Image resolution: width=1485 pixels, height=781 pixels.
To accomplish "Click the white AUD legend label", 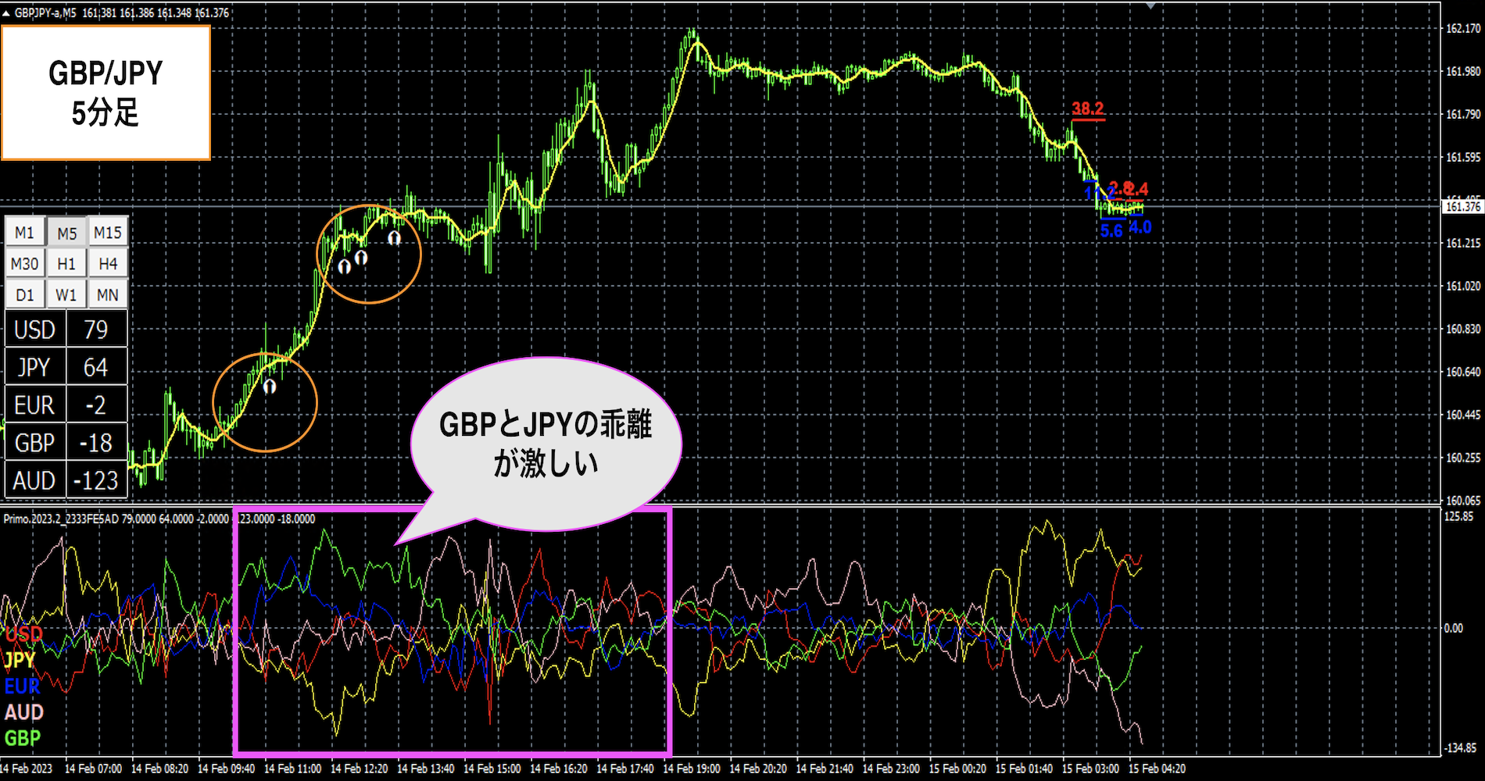I will coord(22,711).
